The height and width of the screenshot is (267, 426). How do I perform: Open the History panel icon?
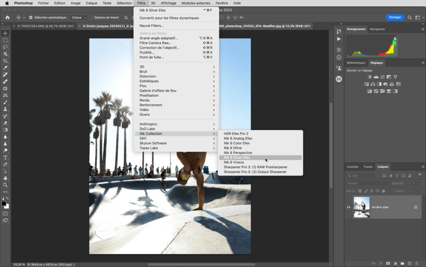tap(339, 31)
